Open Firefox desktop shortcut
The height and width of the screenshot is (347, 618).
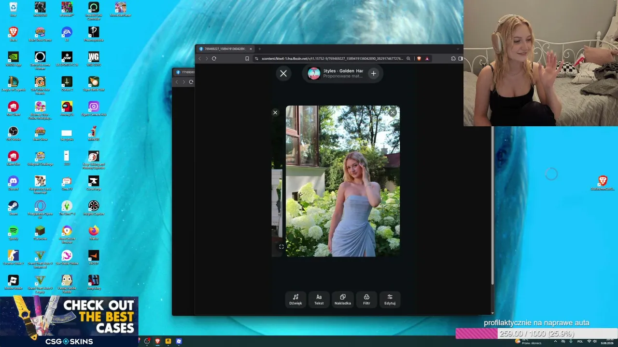point(94,233)
